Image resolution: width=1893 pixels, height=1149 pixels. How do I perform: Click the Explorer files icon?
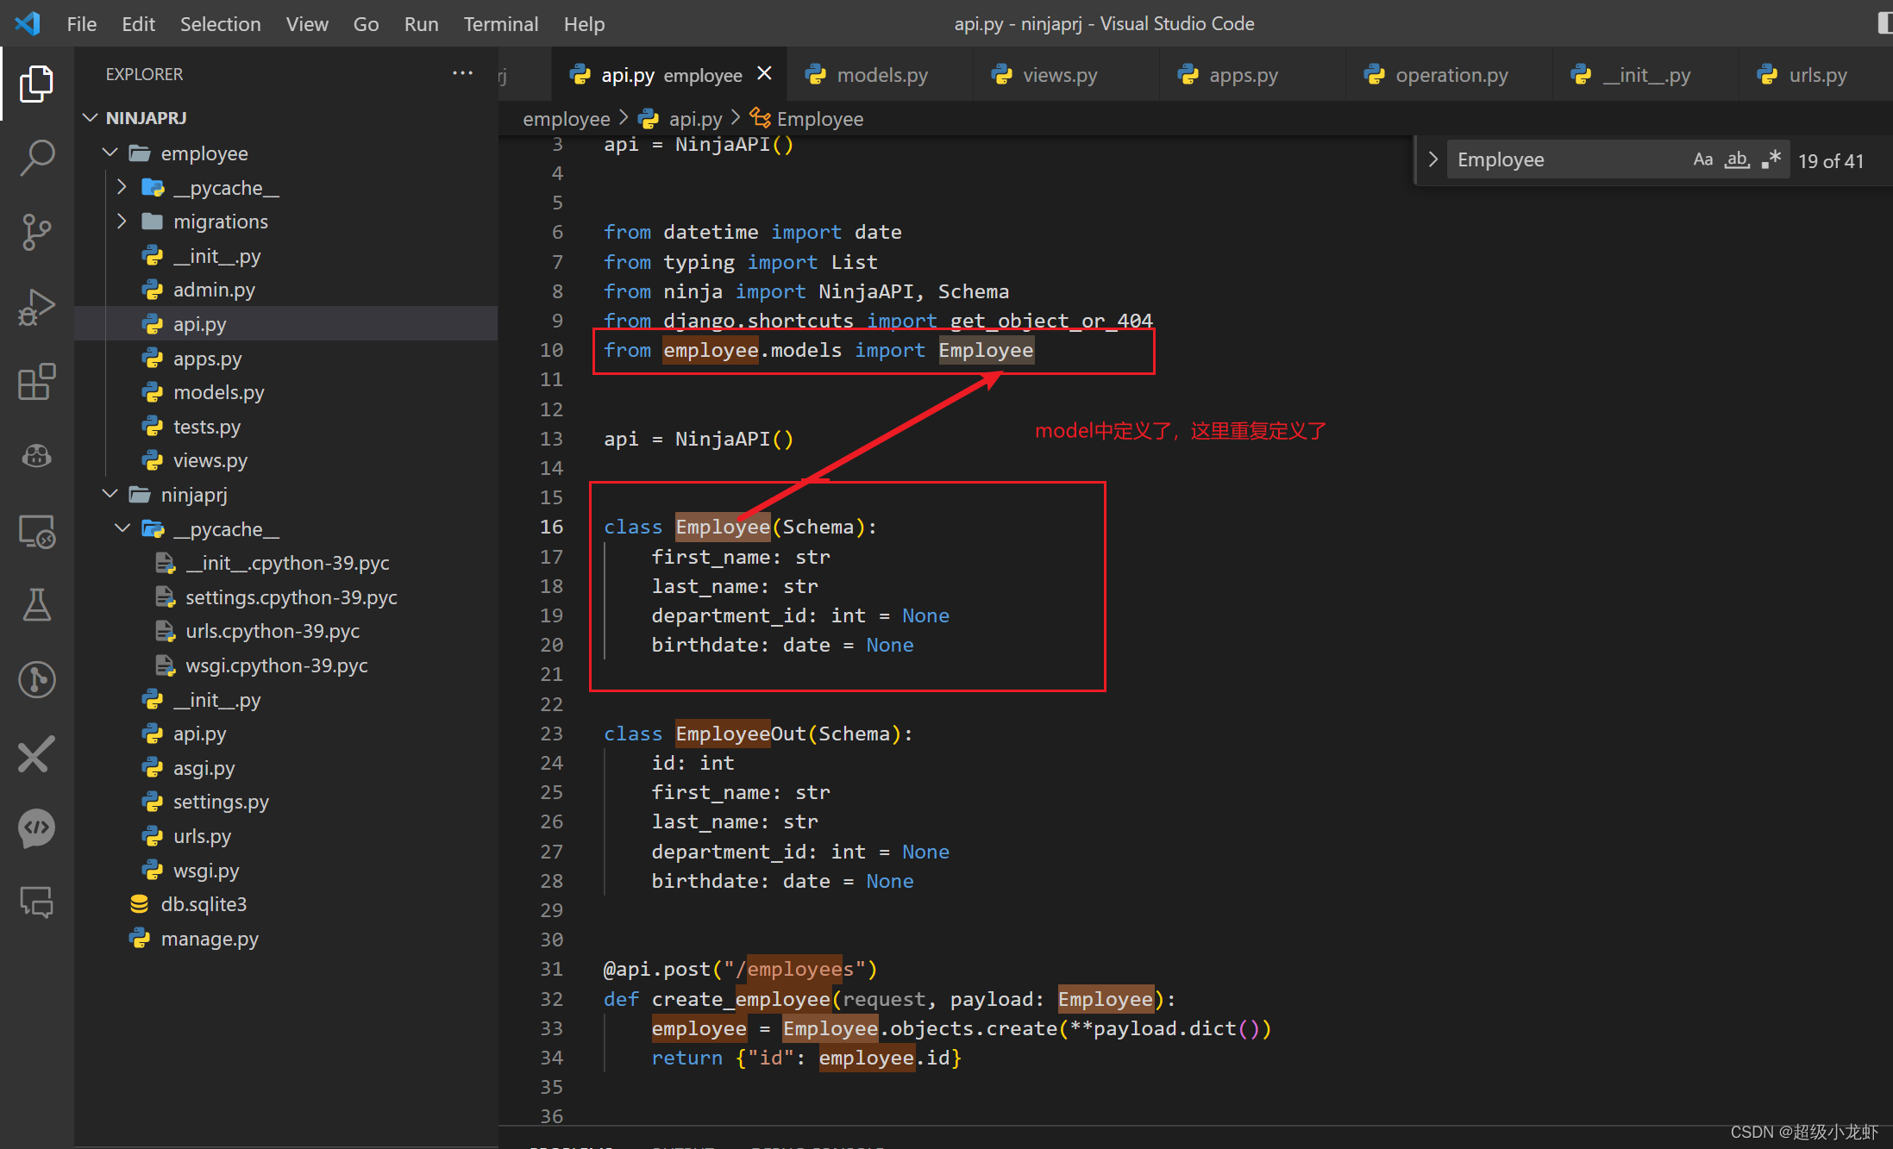tap(36, 84)
